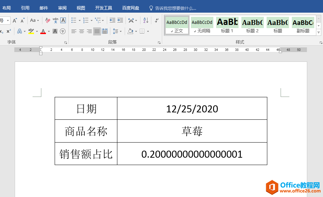Expand shading color dropdown arrow

[136, 31]
